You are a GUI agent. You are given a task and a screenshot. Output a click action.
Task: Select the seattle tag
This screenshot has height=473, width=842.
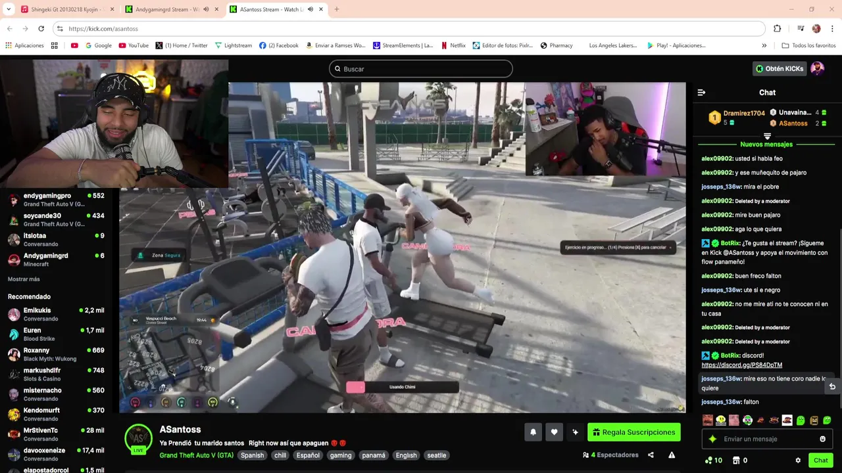point(437,455)
